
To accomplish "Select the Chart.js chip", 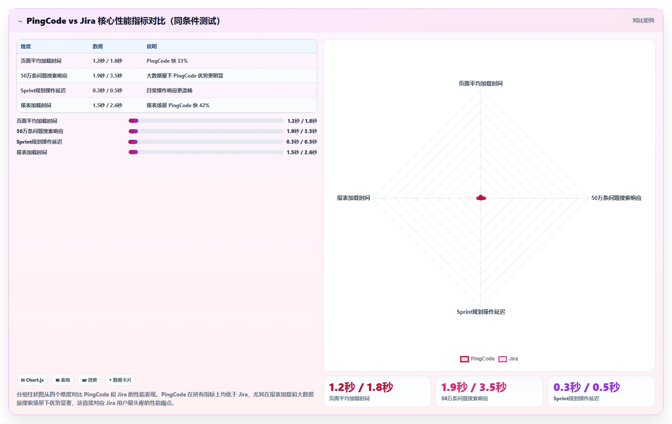I will pyautogui.click(x=33, y=380).
